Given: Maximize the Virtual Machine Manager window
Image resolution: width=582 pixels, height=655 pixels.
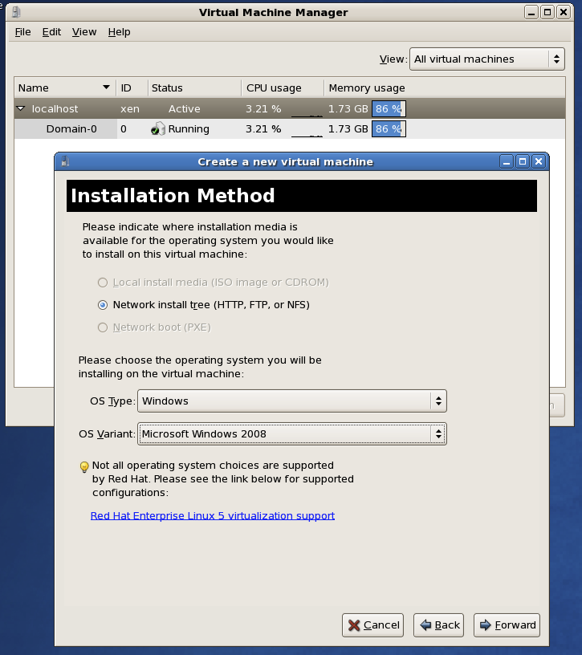Looking at the screenshot, I should click(547, 12).
